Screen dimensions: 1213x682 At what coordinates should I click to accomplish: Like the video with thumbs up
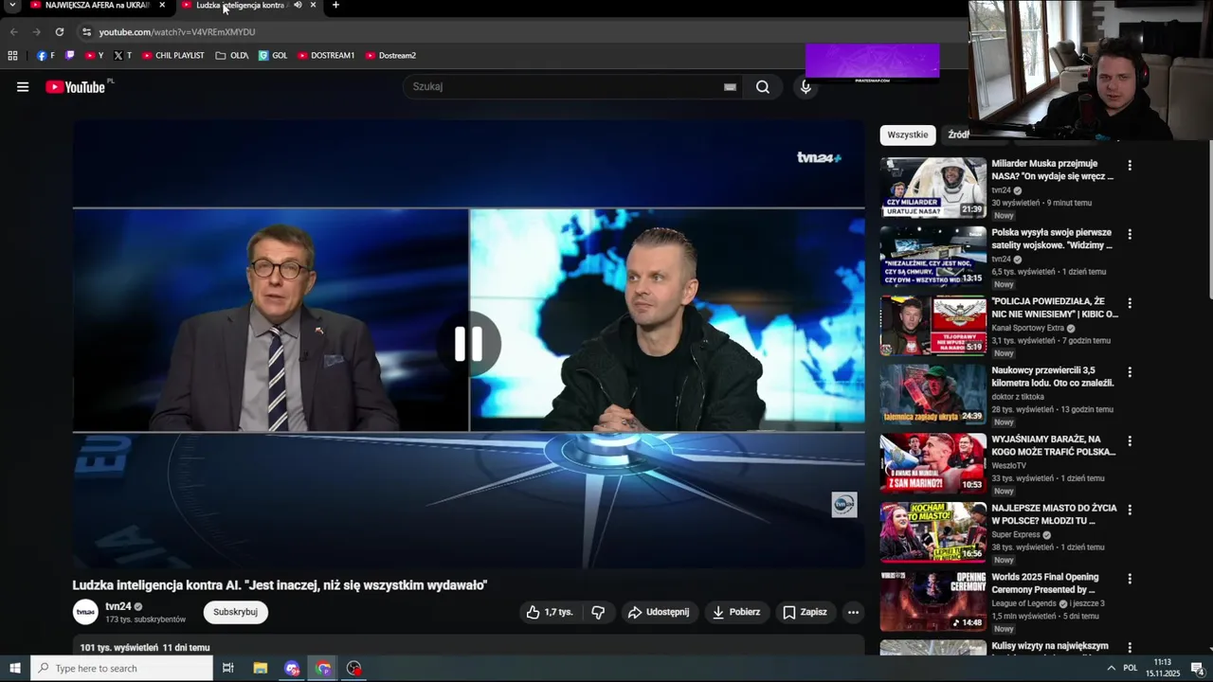tap(551, 612)
